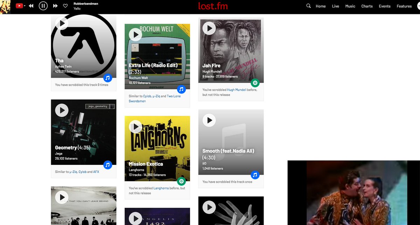The image size is (420, 225).
Task: Open Langhorns artist name under Mission Exotica
Action: pyautogui.click(x=136, y=170)
